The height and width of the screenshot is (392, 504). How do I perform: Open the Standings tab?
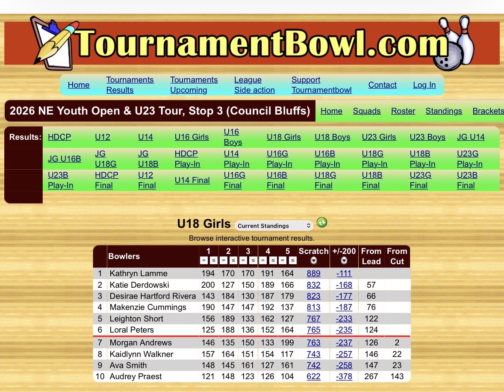444,111
